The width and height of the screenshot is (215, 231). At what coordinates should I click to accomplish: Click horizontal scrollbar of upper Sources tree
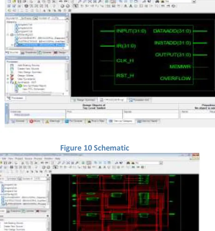click(36, 49)
